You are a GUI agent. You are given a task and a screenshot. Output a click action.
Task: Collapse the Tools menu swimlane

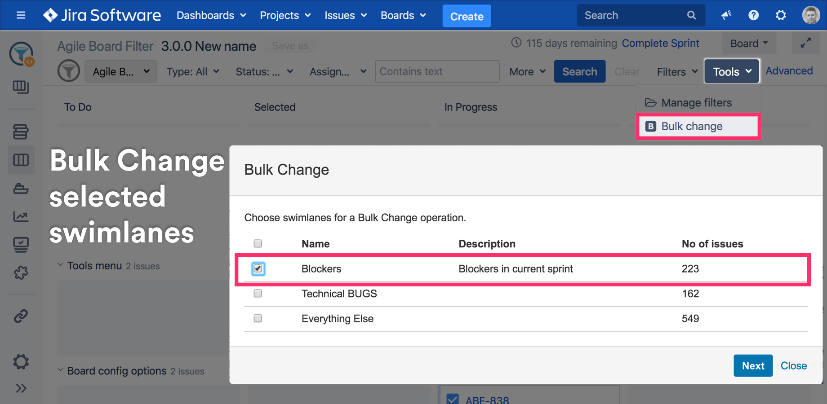61,265
